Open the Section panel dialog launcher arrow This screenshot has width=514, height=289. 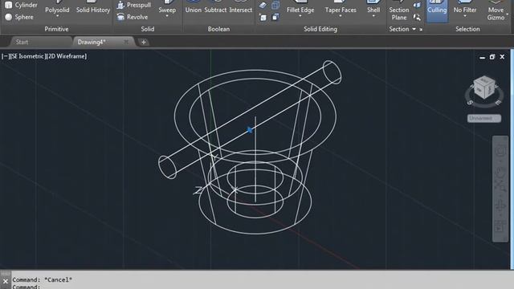pos(421,30)
